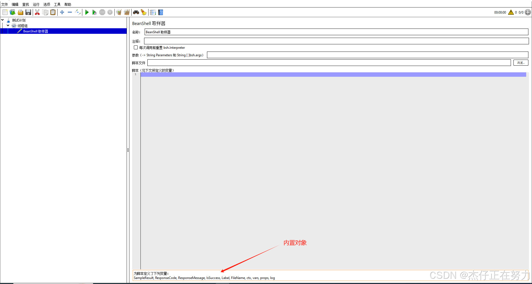Click the thread status circle icon

point(528,12)
